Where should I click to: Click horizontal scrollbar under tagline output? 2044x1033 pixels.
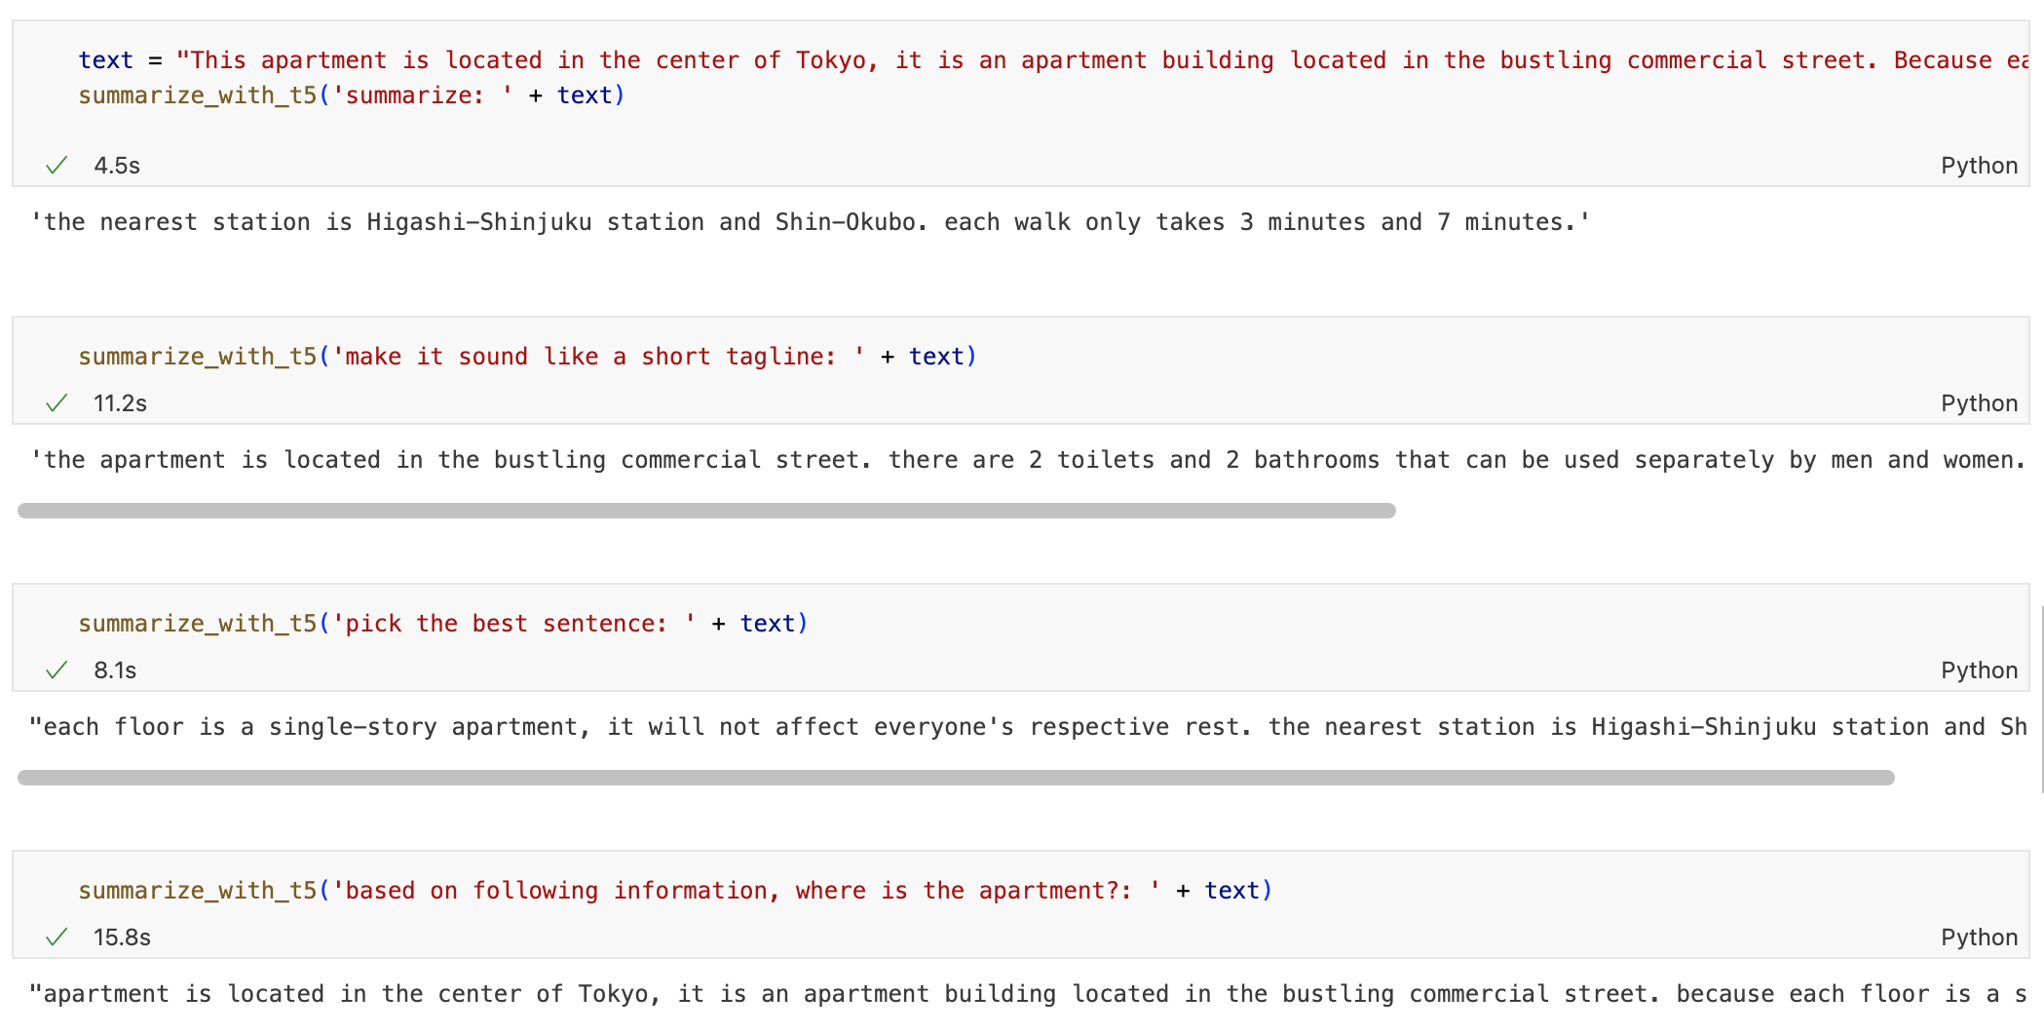[x=706, y=511]
